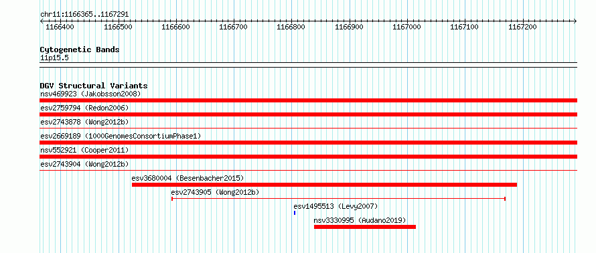Image resolution: width=596 pixels, height=253 pixels.
Task: Select the red bar under esv2669189
Action: click(x=308, y=143)
